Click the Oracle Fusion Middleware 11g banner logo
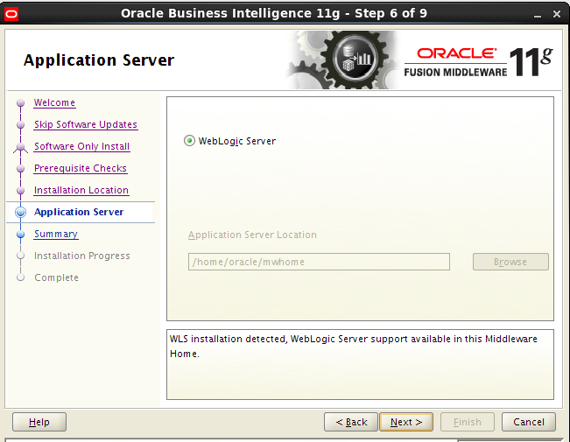Screen dimensions: 570x442 click(x=478, y=62)
